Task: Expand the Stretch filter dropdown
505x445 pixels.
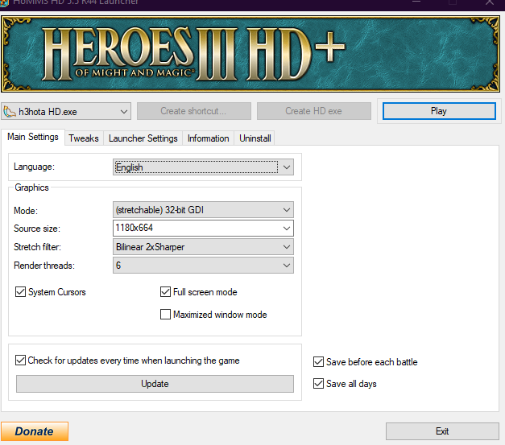Action: pos(203,247)
